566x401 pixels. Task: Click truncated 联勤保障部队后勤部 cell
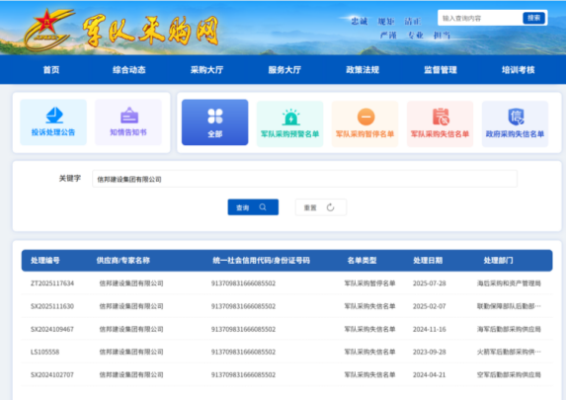(509, 306)
